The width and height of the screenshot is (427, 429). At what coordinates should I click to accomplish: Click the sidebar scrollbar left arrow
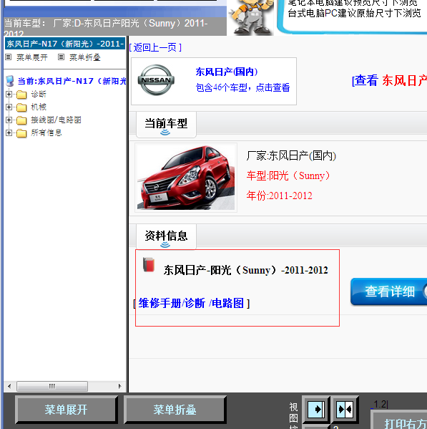click(9, 386)
